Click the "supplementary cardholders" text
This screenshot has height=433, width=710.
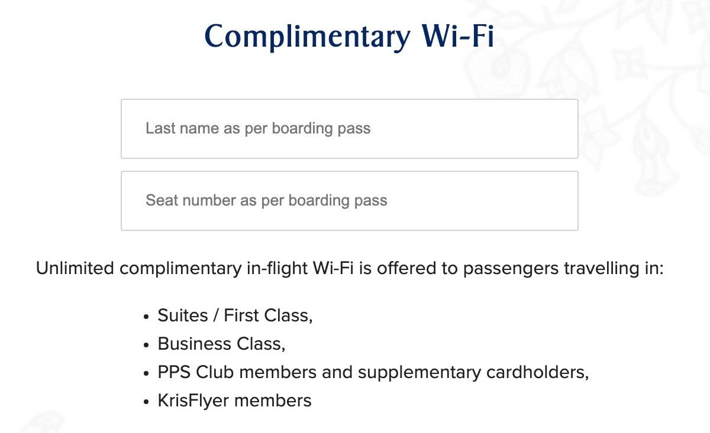click(473, 373)
